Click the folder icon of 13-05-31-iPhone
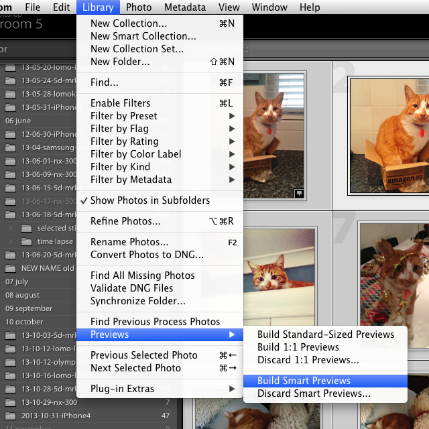The image size is (429, 429). click(x=11, y=107)
